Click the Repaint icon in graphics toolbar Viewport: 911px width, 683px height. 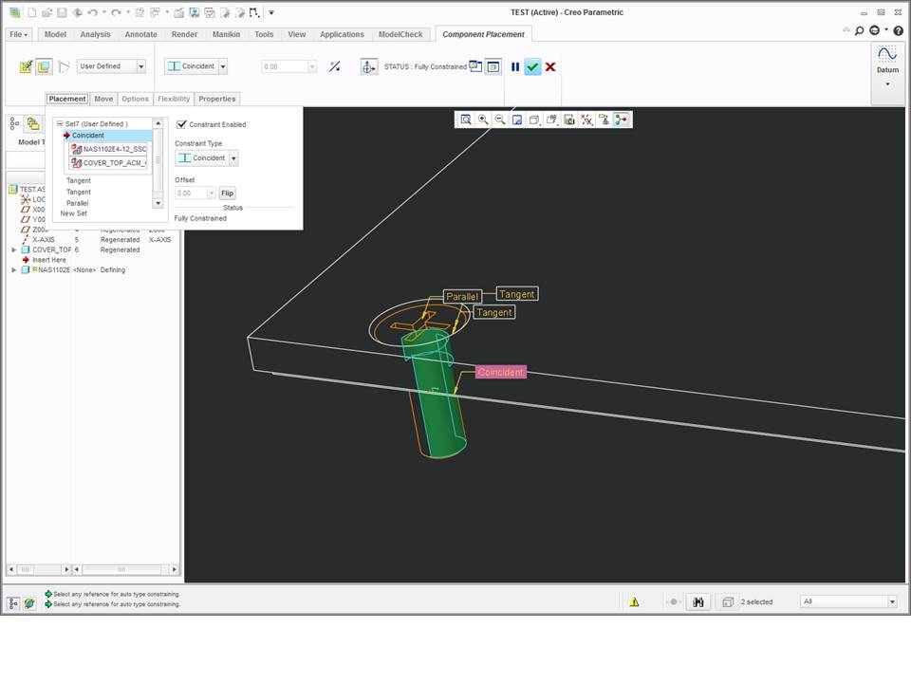click(517, 120)
